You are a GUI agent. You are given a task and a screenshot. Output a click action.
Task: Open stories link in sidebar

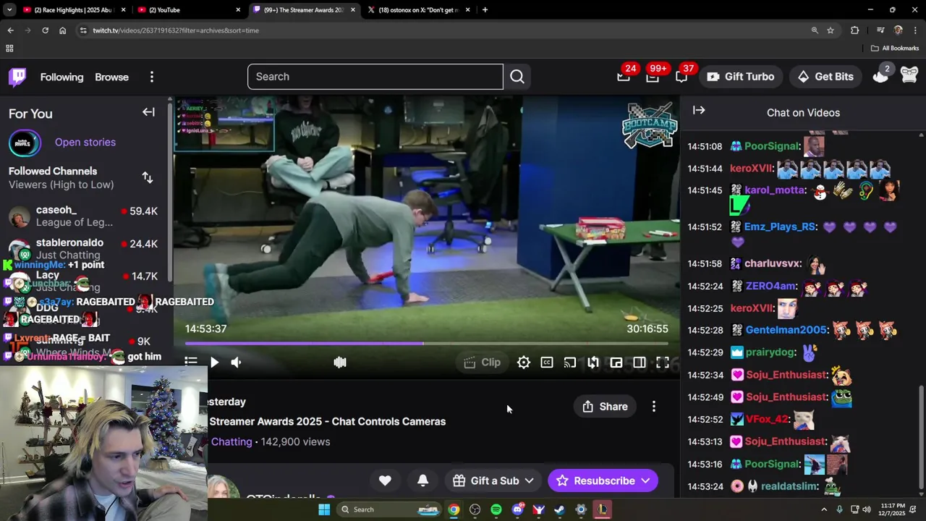pyautogui.click(x=85, y=142)
